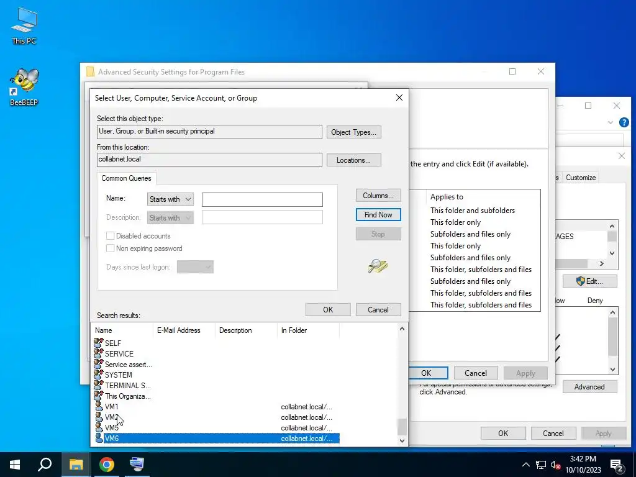This screenshot has height=477, width=636.
Task: Open the remote desktop app on taskbar
Action: click(137, 465)
